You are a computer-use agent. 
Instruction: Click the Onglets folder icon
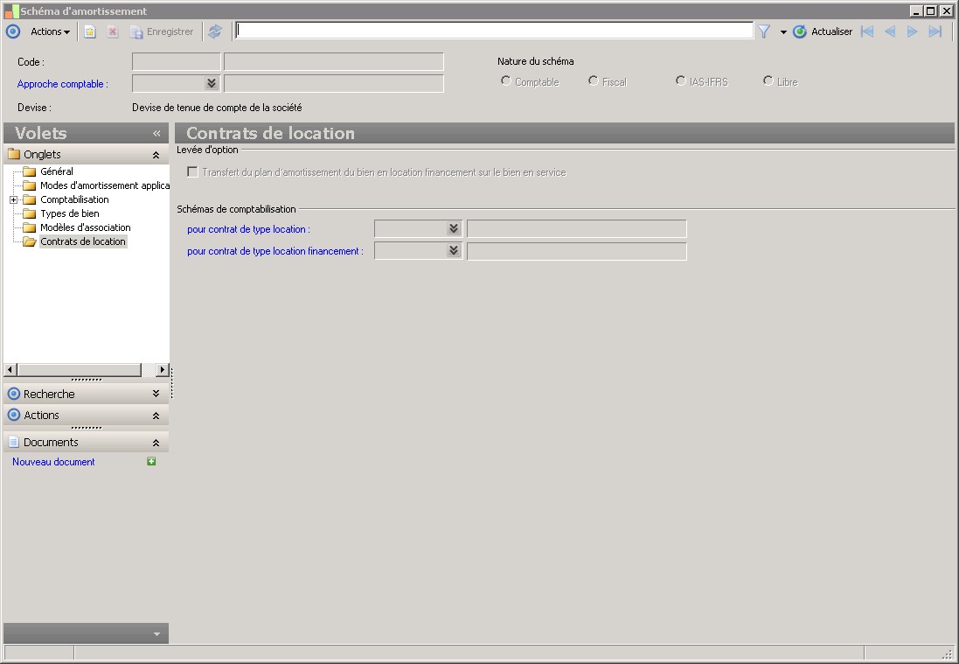14,154
